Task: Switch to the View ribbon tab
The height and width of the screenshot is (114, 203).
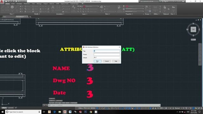Action: click(33, 3)
